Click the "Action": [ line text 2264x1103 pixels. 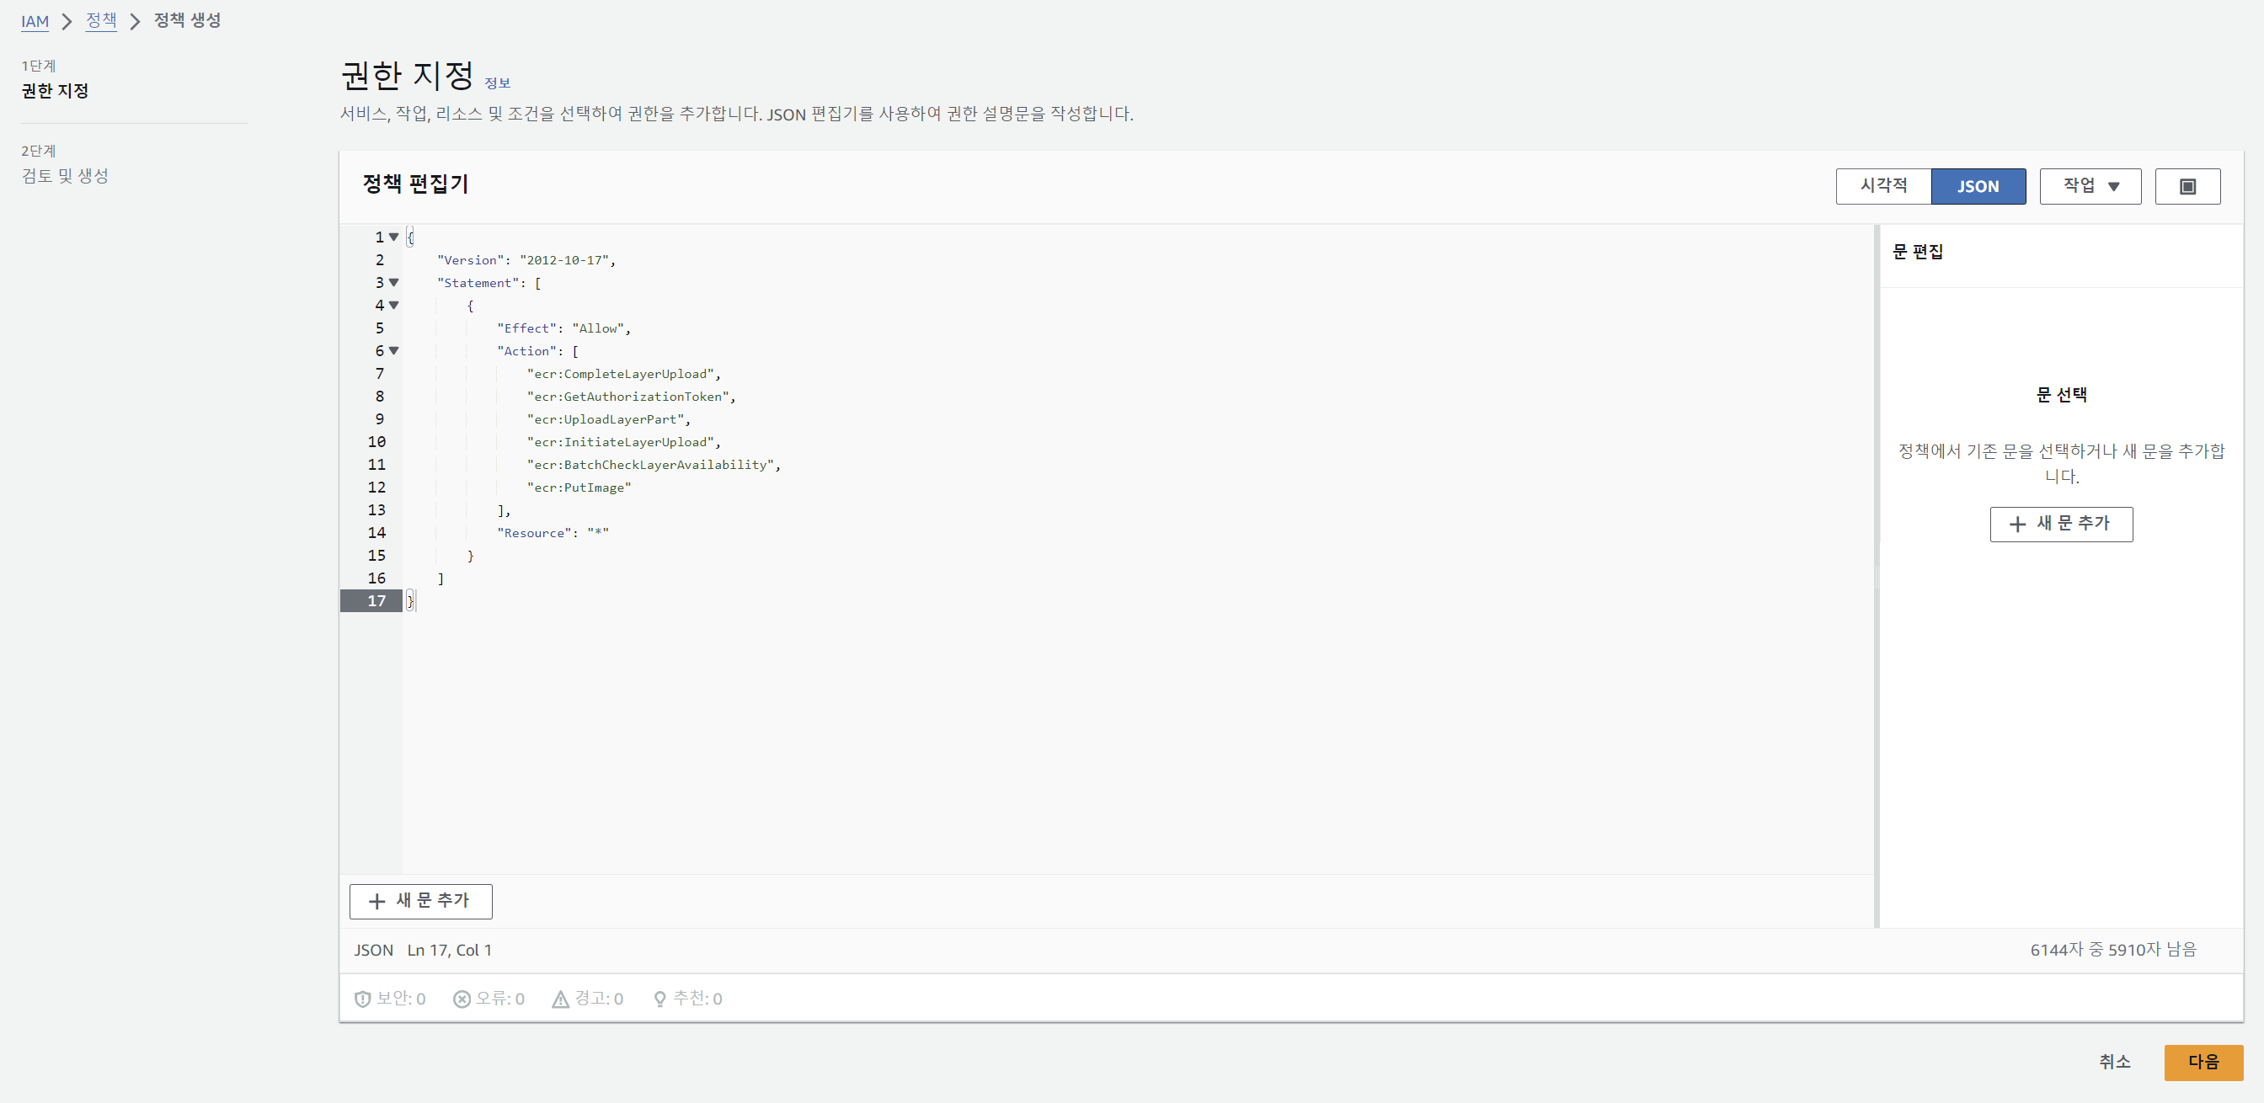point(537,352)
